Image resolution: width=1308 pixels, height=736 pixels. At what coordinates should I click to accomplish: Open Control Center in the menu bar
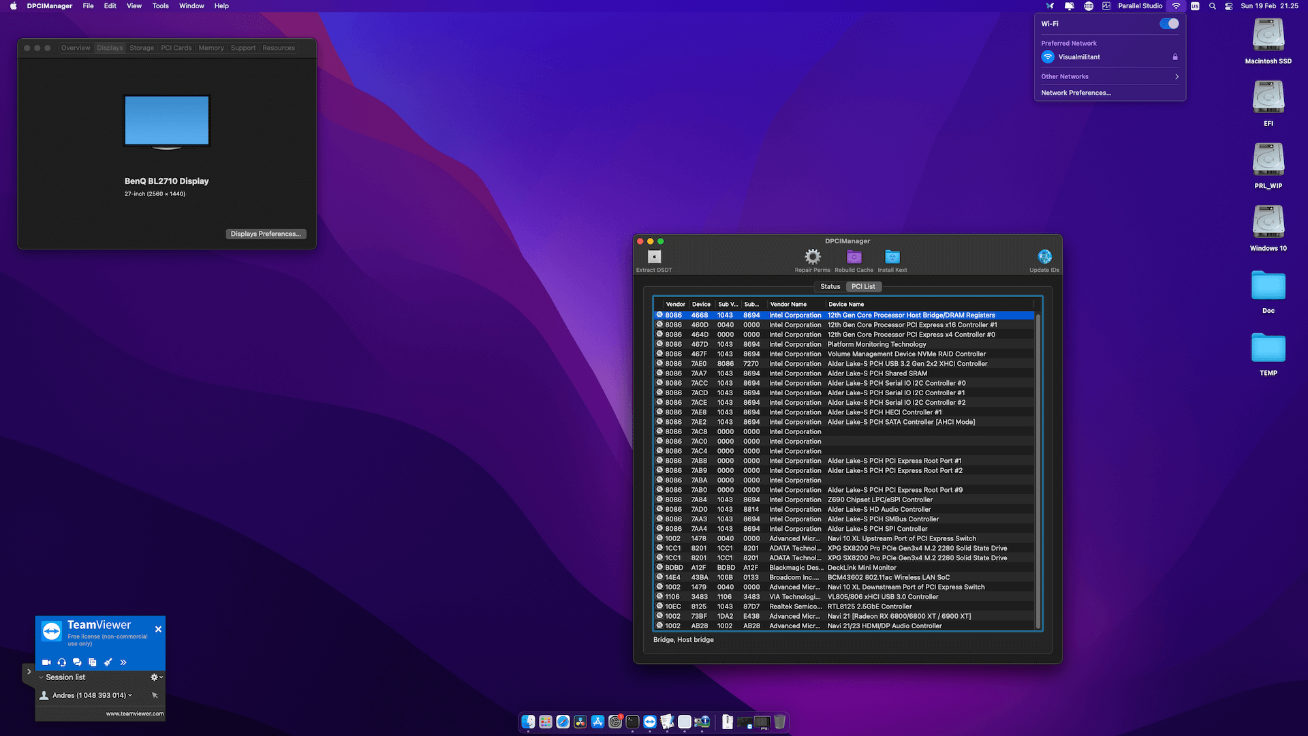pyautogui.click(x=1228, y=6)
